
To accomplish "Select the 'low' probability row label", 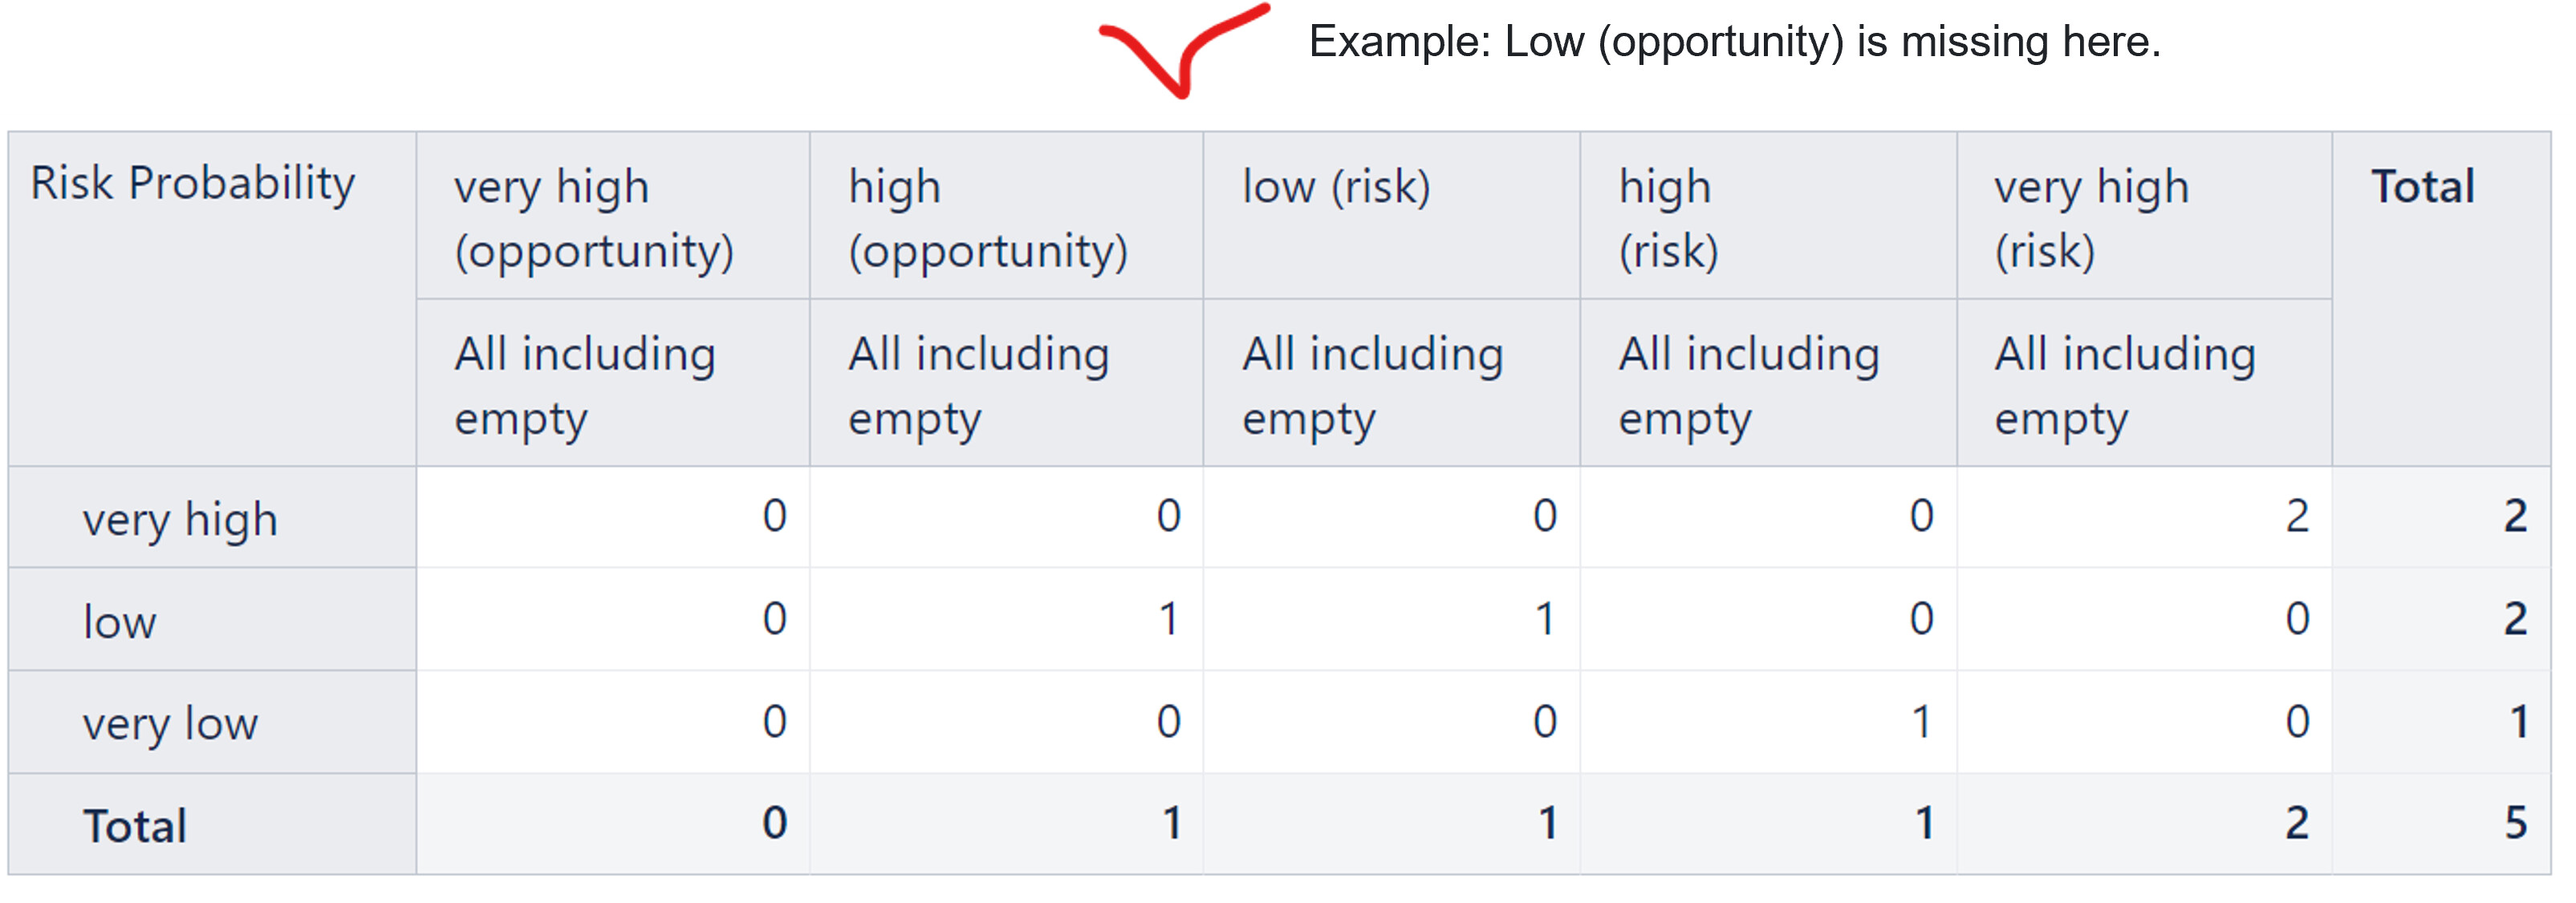I will click(120, 622).
